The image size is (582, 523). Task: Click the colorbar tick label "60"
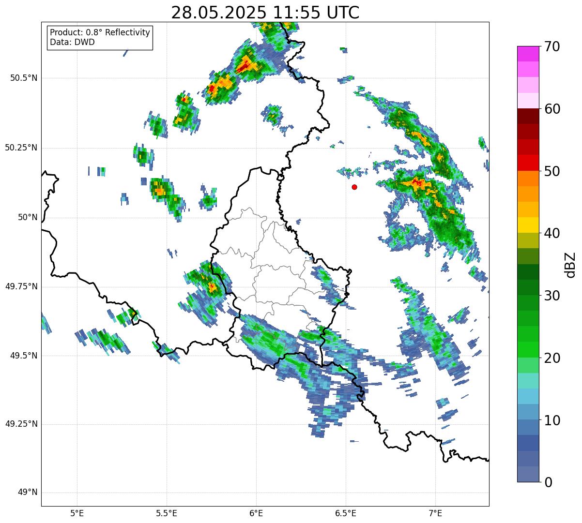pyautogui.click(x=552, y=109)
